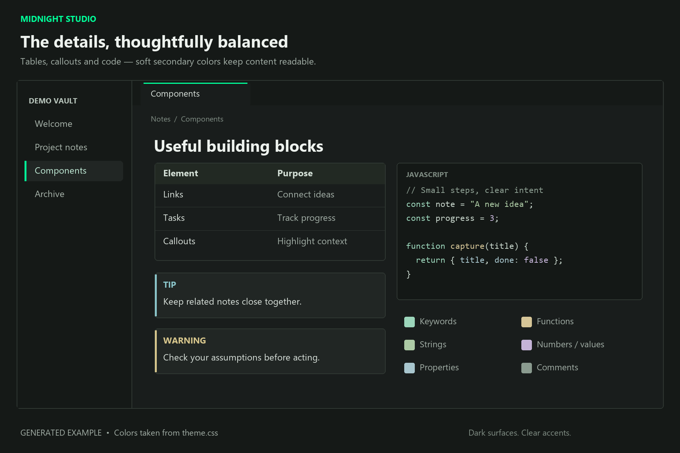Click the TIP callout title
This screenshot has width=680, height=453.
click(170, 285)
